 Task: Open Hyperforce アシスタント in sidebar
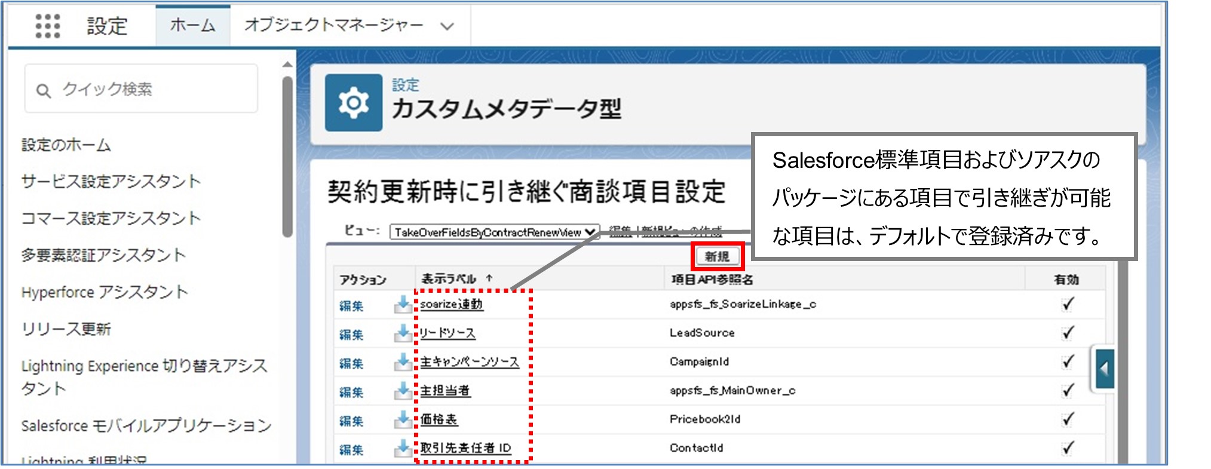[105, 292]
